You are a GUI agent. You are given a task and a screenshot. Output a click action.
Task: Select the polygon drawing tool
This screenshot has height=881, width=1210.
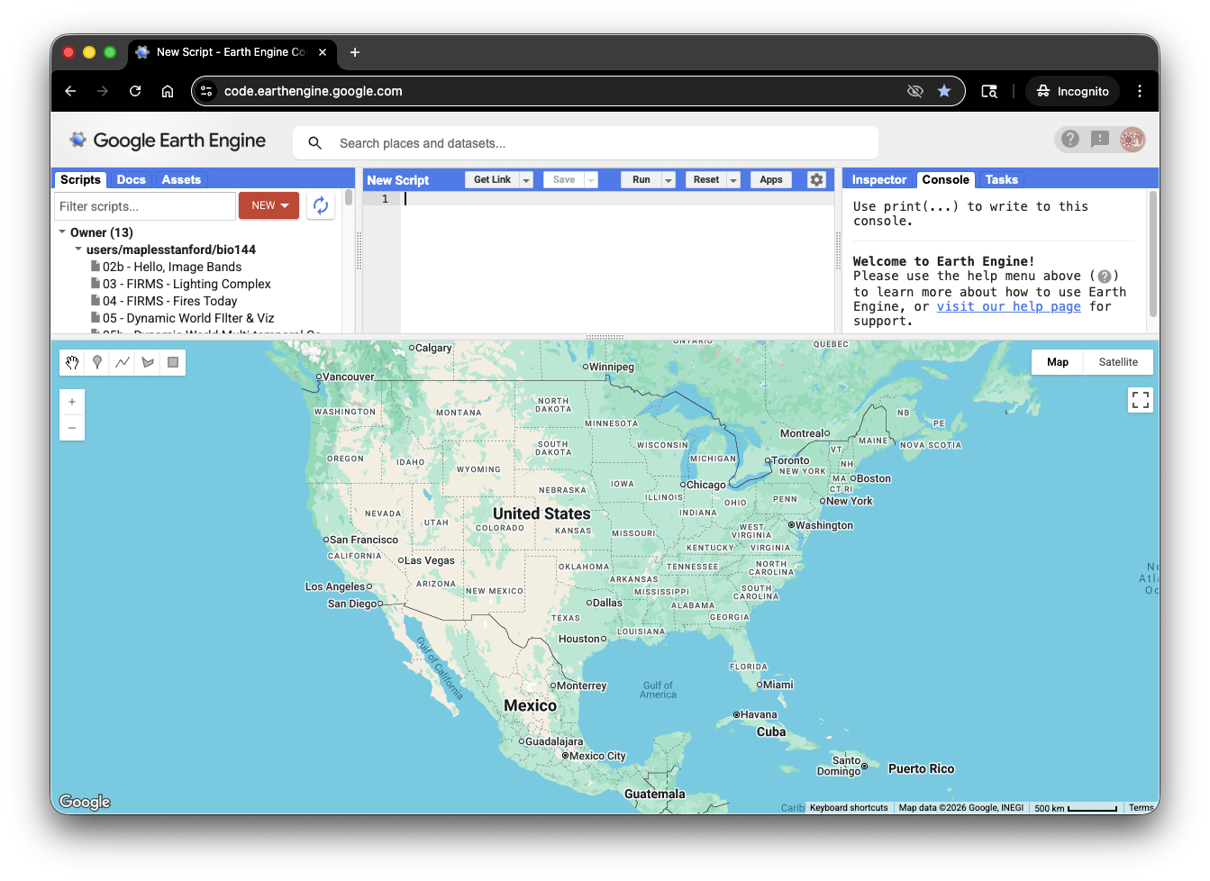(148, 362)
